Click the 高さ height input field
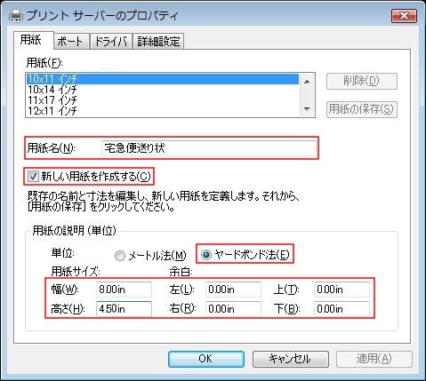 (124, 309)
